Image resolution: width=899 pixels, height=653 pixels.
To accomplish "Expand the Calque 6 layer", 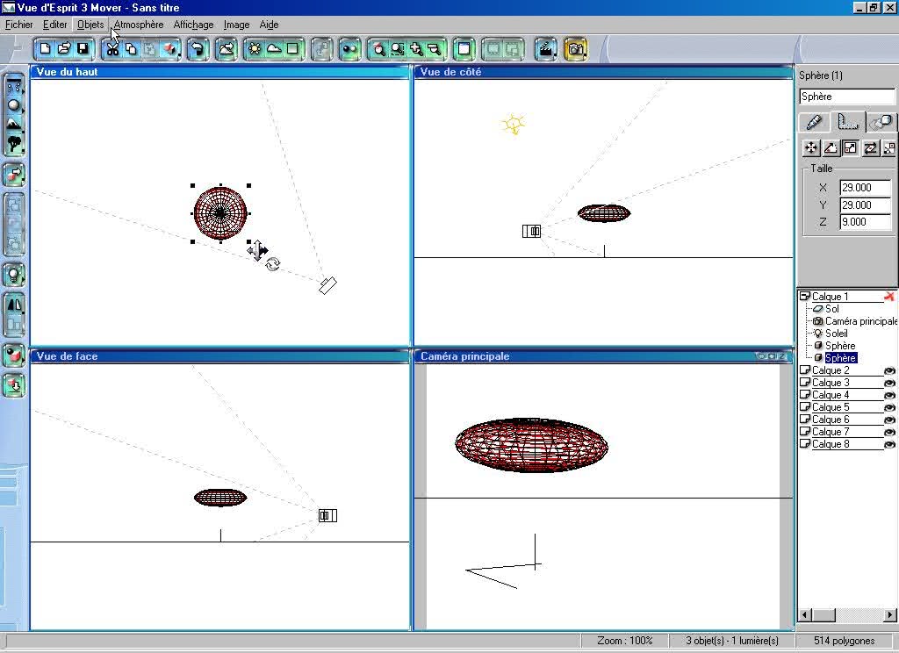I will (x=805, y=420).
